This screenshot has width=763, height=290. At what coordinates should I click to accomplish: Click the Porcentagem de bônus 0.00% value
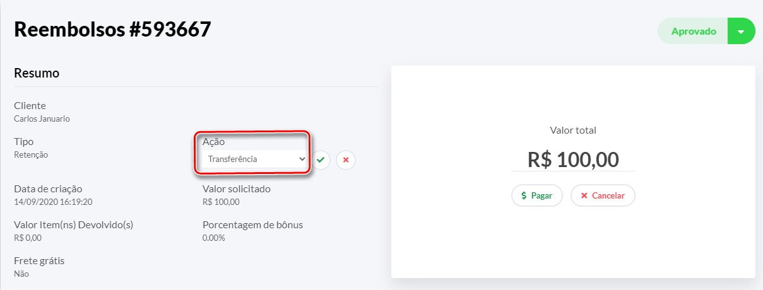click(213, 238)
